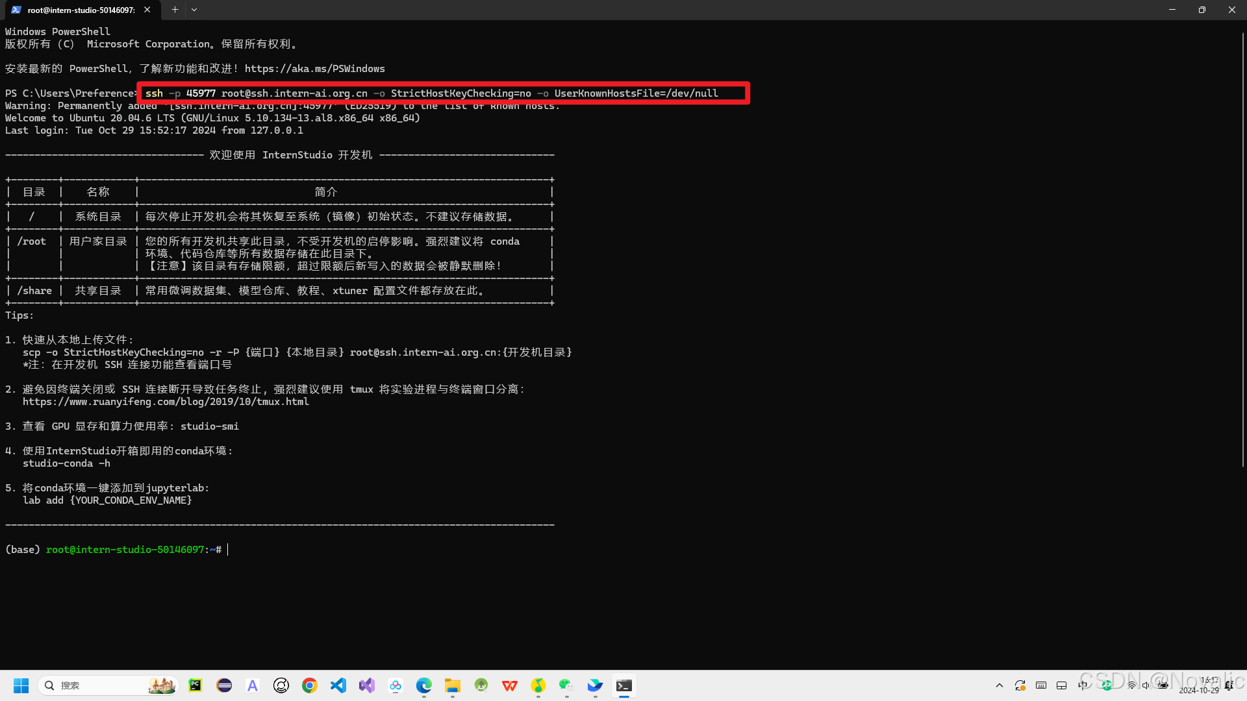Open Microsoft Edge from the taskbar
This screenshot has height=701, width=1247.
424,685
